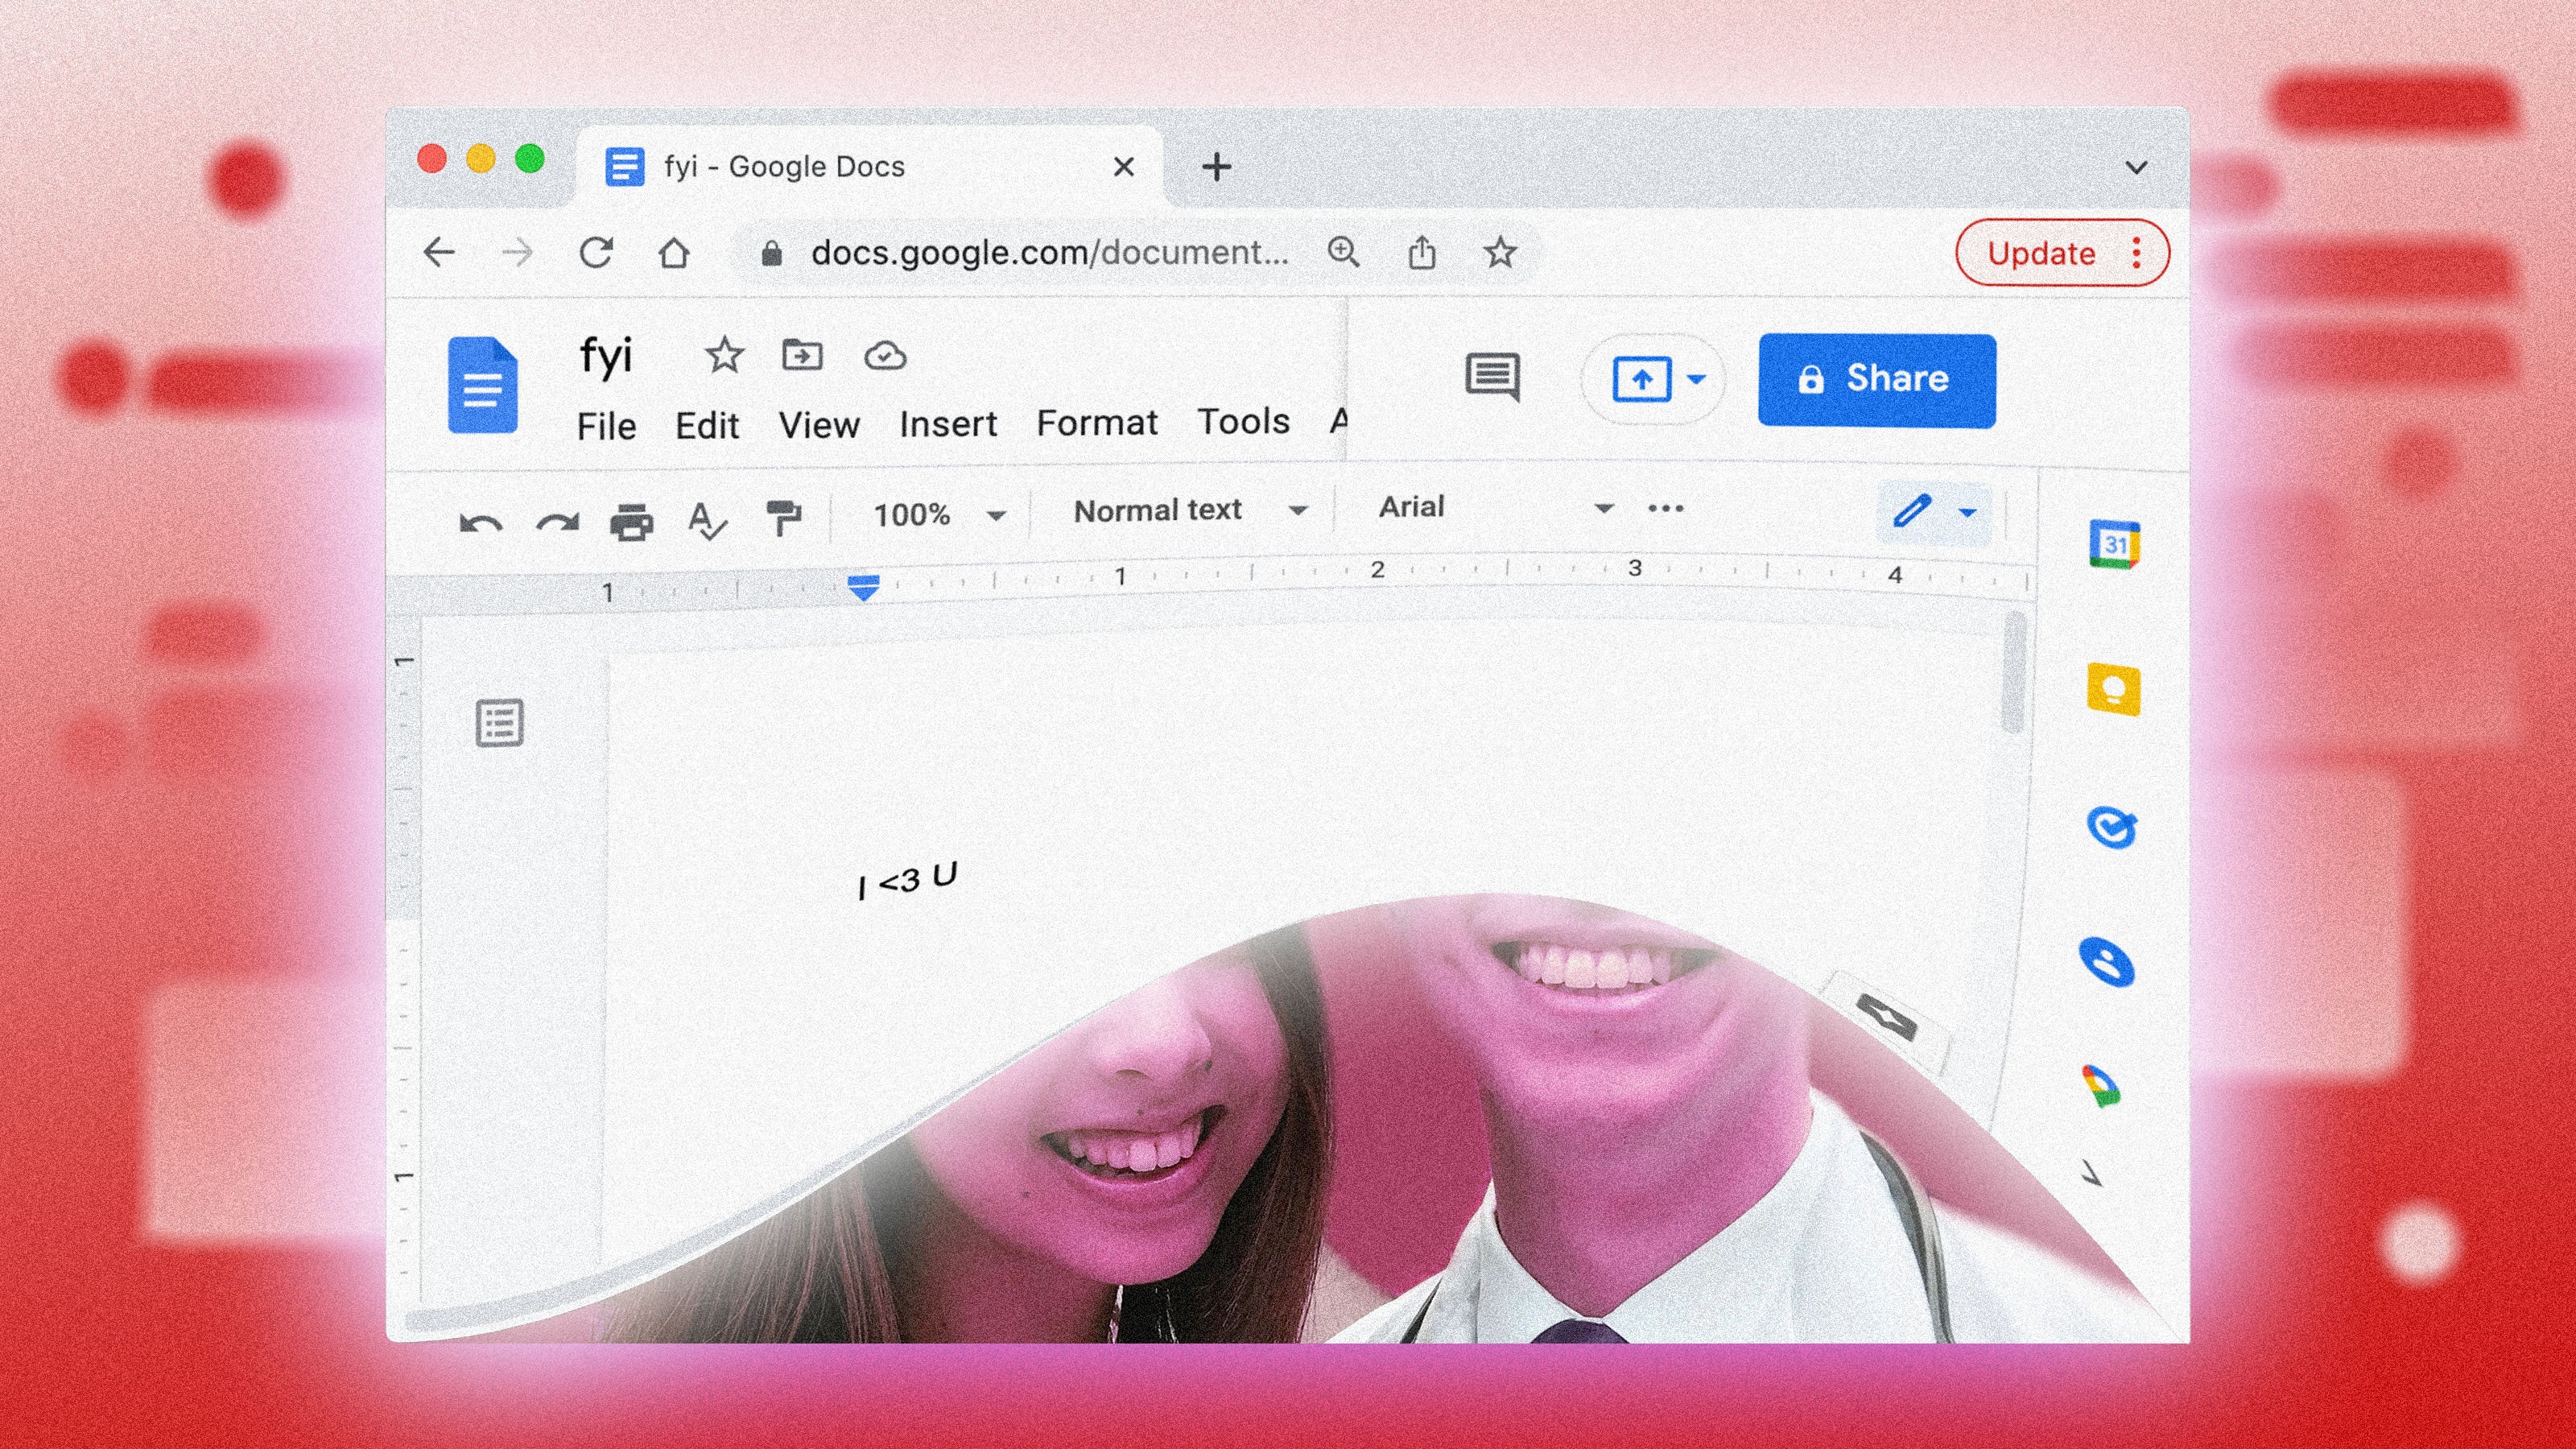
Task: Click the forward navigation arrow
Action: [x=517, y=252]
